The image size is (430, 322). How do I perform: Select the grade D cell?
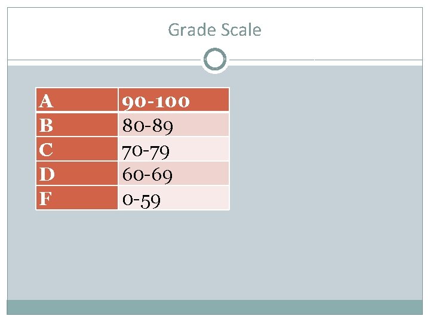click(x=77, y=174)
